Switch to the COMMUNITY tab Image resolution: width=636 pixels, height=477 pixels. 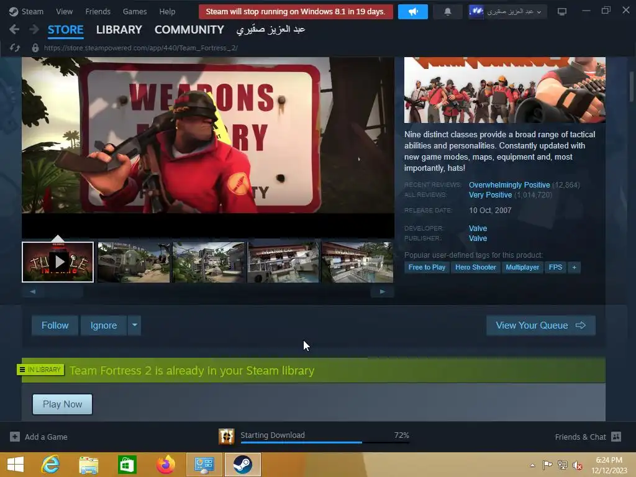coord(189,30)
